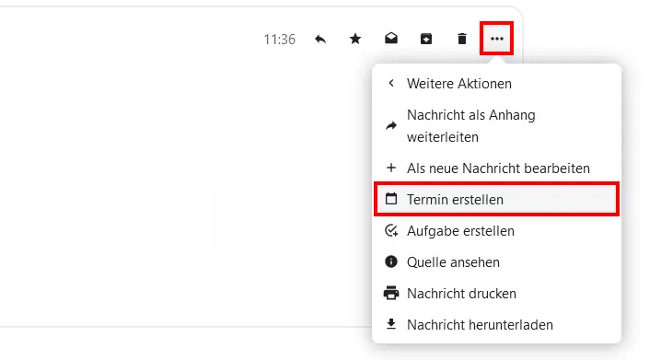Delete message using trash icon
661x360 pixels.
pyautogui.click(x=462, y=40)
